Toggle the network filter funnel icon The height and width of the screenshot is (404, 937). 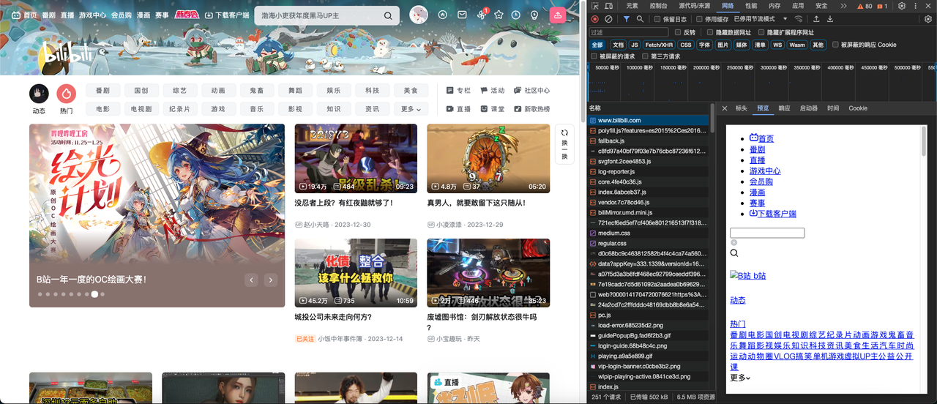coord(627,19)
